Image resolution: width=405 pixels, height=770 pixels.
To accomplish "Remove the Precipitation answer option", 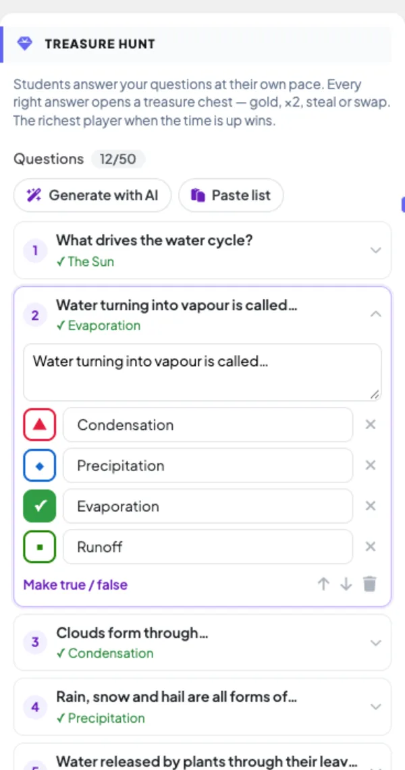I will coord(371,465).
